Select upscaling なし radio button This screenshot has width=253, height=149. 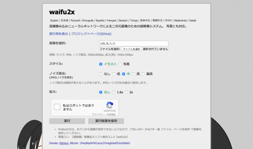(101, 92)
